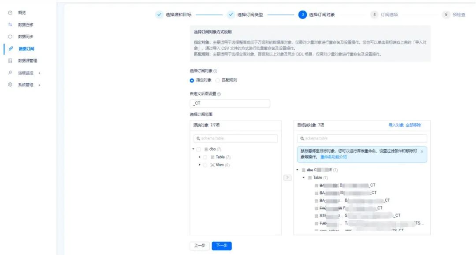Click the 数据源管理 list icon in sidebar
The width and height of the screenshot is (476, 255).
pyautogui.click(x=10, y=61)
